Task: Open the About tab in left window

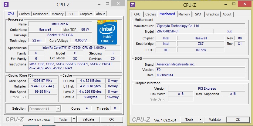Action: [x=100, y=14]
